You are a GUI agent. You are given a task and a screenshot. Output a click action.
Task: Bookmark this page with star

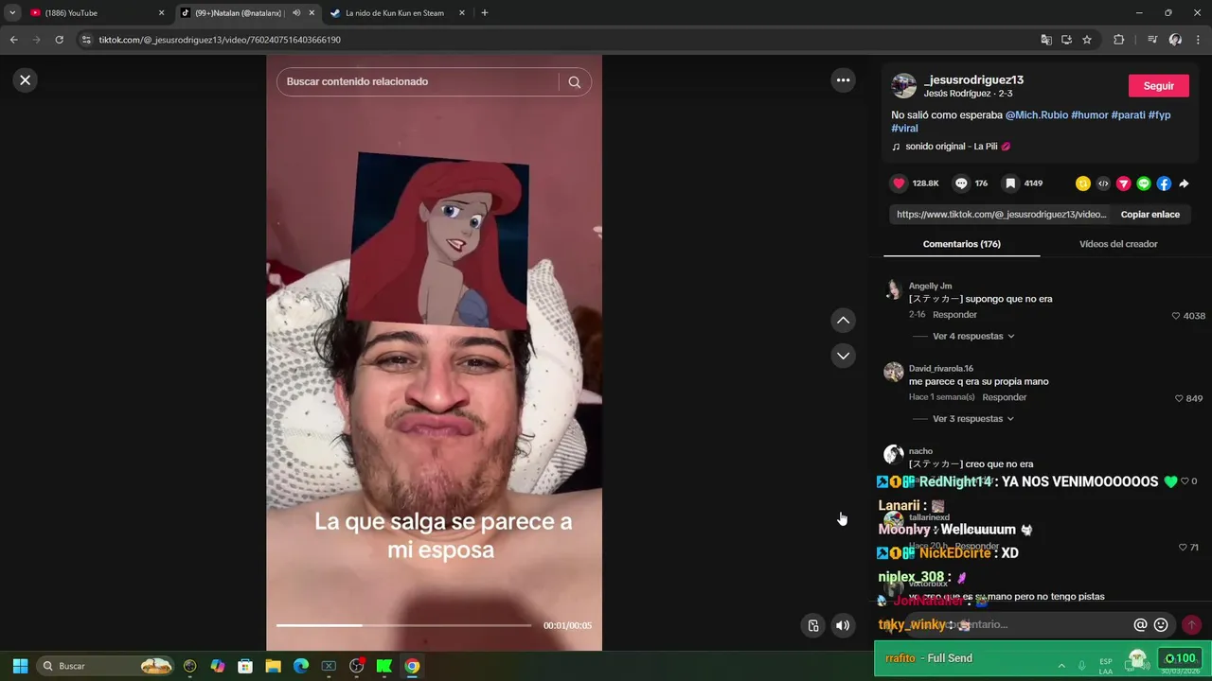1087,40
